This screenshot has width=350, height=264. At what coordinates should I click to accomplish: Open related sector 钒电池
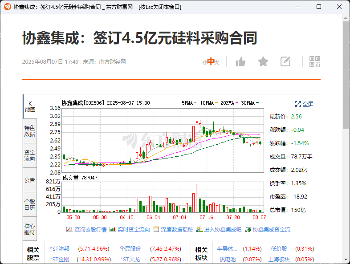pyautogui.click(x=228, y=259)
